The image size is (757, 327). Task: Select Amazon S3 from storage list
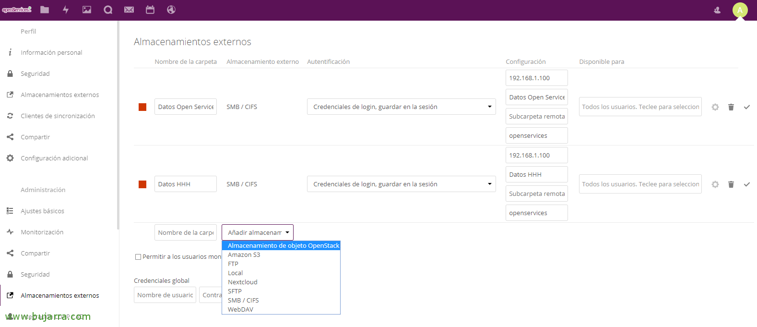pos(244,255)
